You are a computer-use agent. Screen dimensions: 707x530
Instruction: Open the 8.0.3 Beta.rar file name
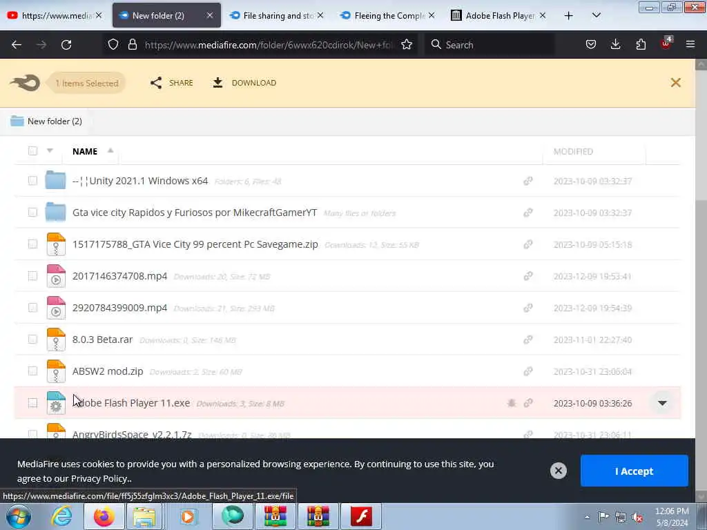point(102,340)
